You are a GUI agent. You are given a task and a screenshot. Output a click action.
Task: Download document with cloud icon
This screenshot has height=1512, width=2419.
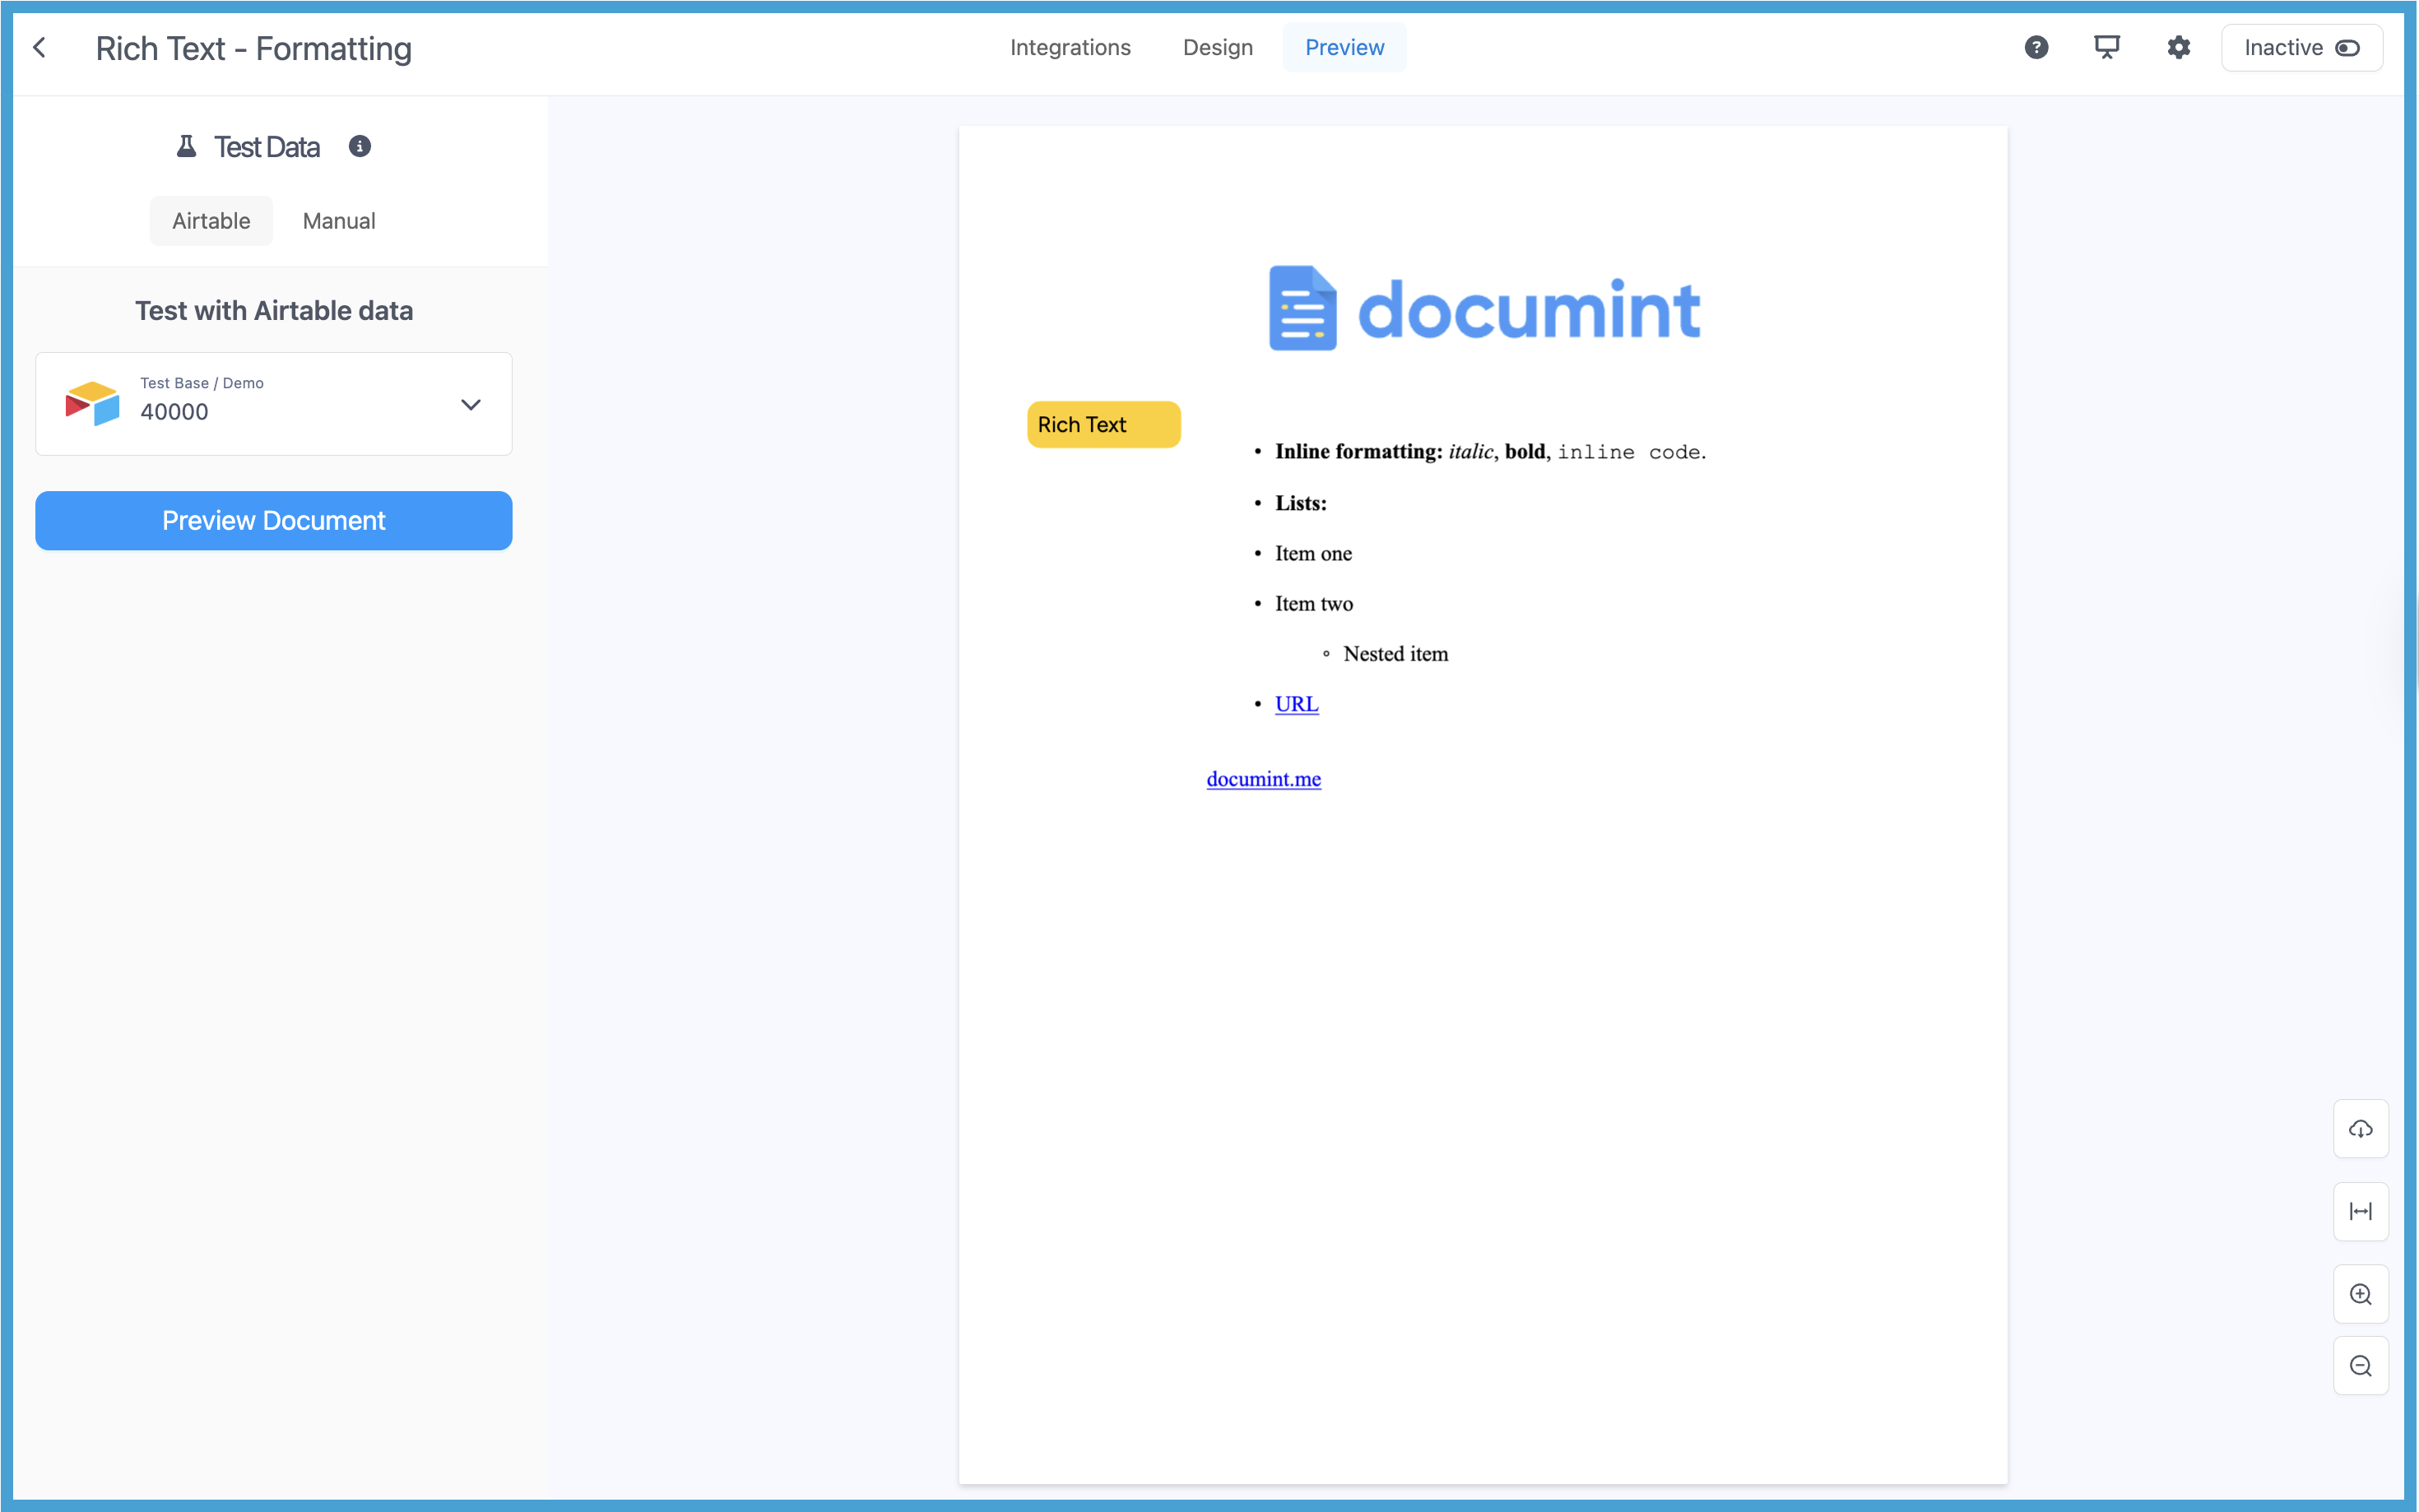pos(2360,1129)
